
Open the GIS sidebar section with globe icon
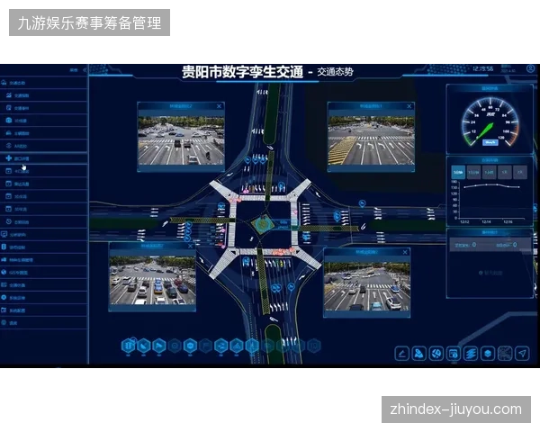[44, 273]
